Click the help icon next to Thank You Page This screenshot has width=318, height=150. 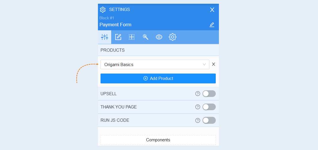tap(198, 107)
